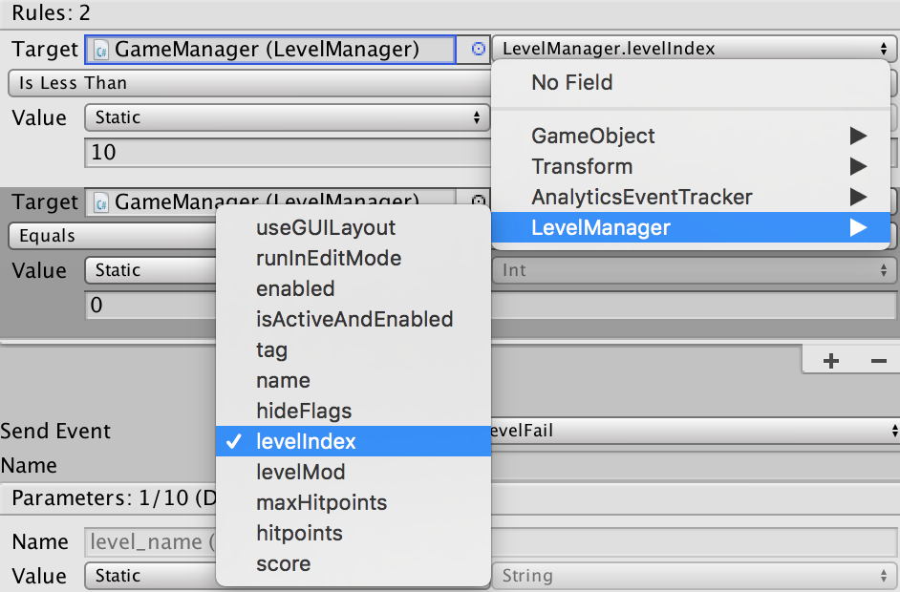
Task: Select the checked levelIndex property
Action: point(353,441)
